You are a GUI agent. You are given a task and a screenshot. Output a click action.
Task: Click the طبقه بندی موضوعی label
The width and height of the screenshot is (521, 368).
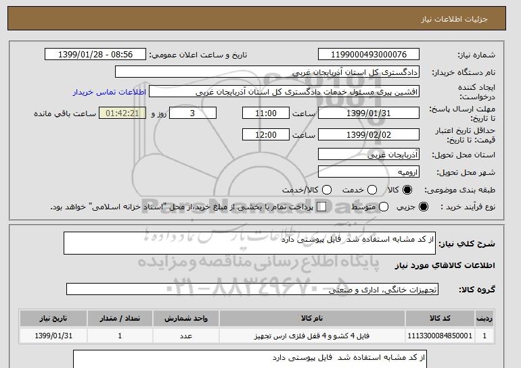459,190
